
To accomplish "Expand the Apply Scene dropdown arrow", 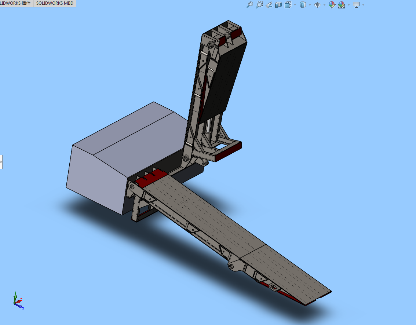I will pyautogui.click(x=349, y=5).
